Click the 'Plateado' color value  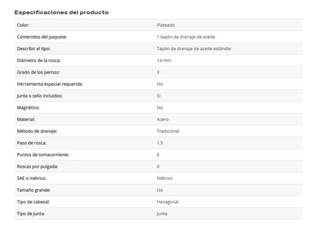coord(165,25)
